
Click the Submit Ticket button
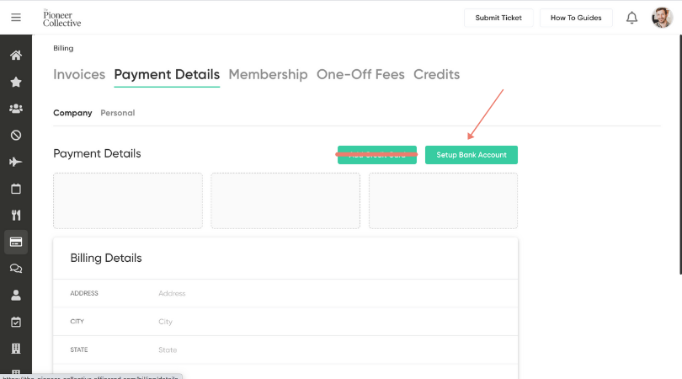pos(498,18)
